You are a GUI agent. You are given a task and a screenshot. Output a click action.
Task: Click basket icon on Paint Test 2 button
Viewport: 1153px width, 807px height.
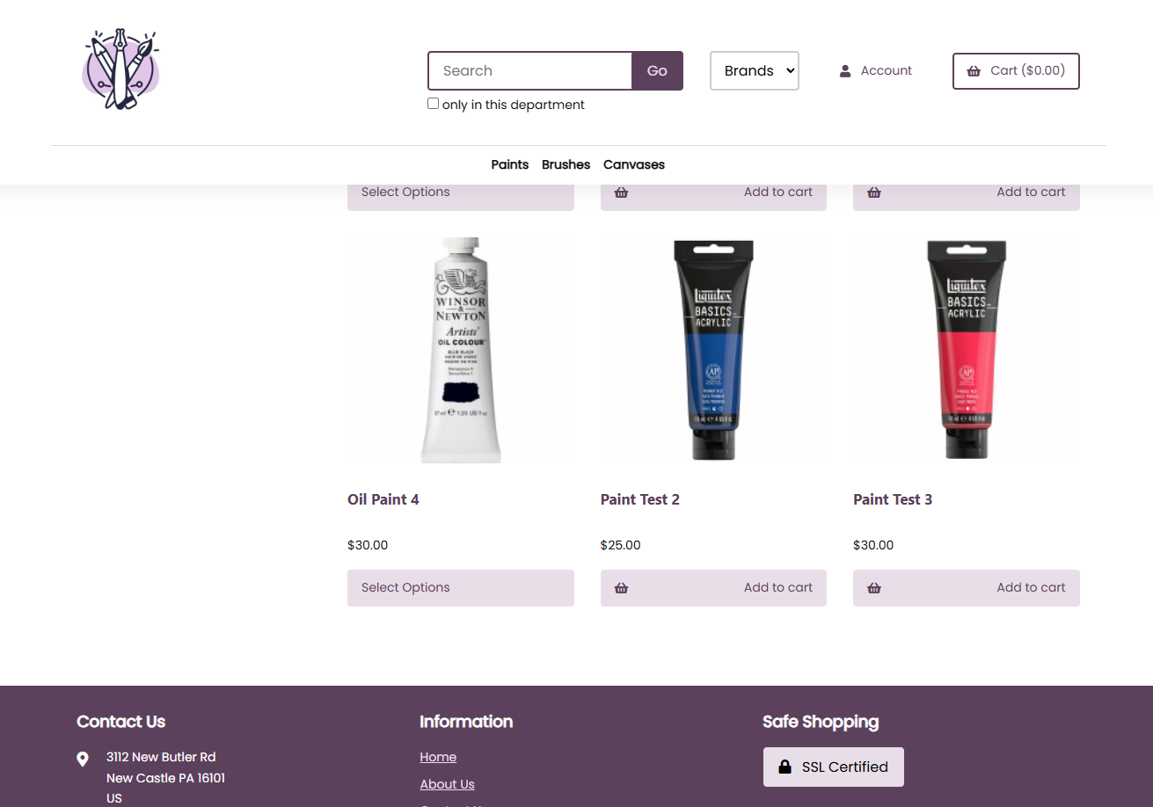(x=622, y=588)
